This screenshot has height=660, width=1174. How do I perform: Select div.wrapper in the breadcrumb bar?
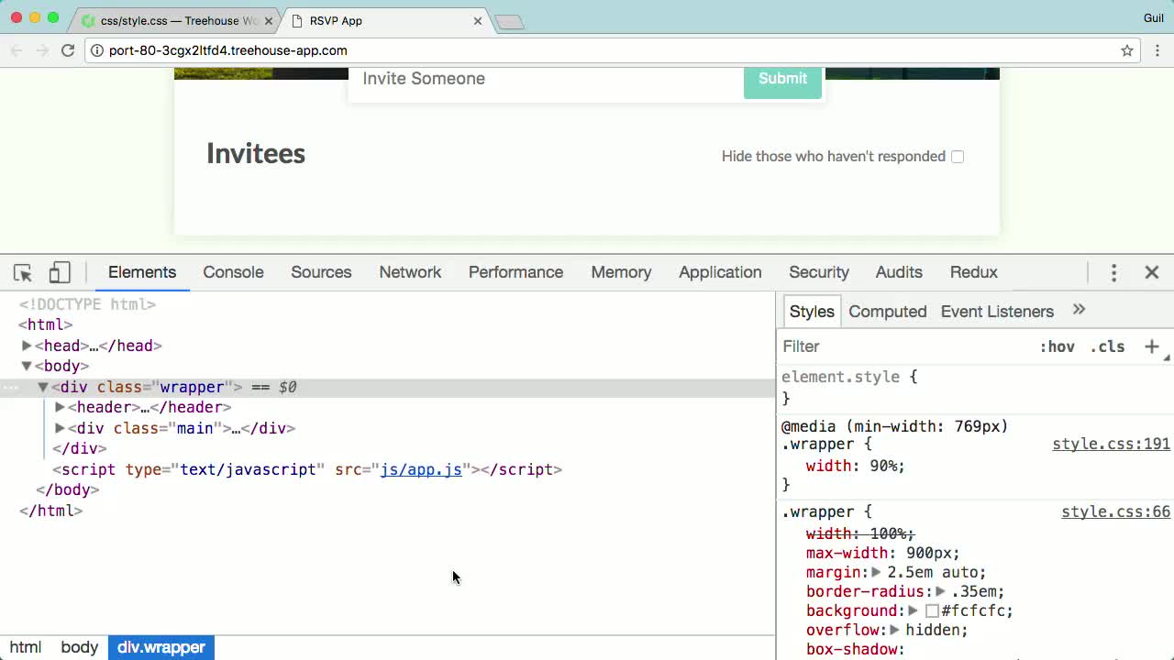pos(161,647)
